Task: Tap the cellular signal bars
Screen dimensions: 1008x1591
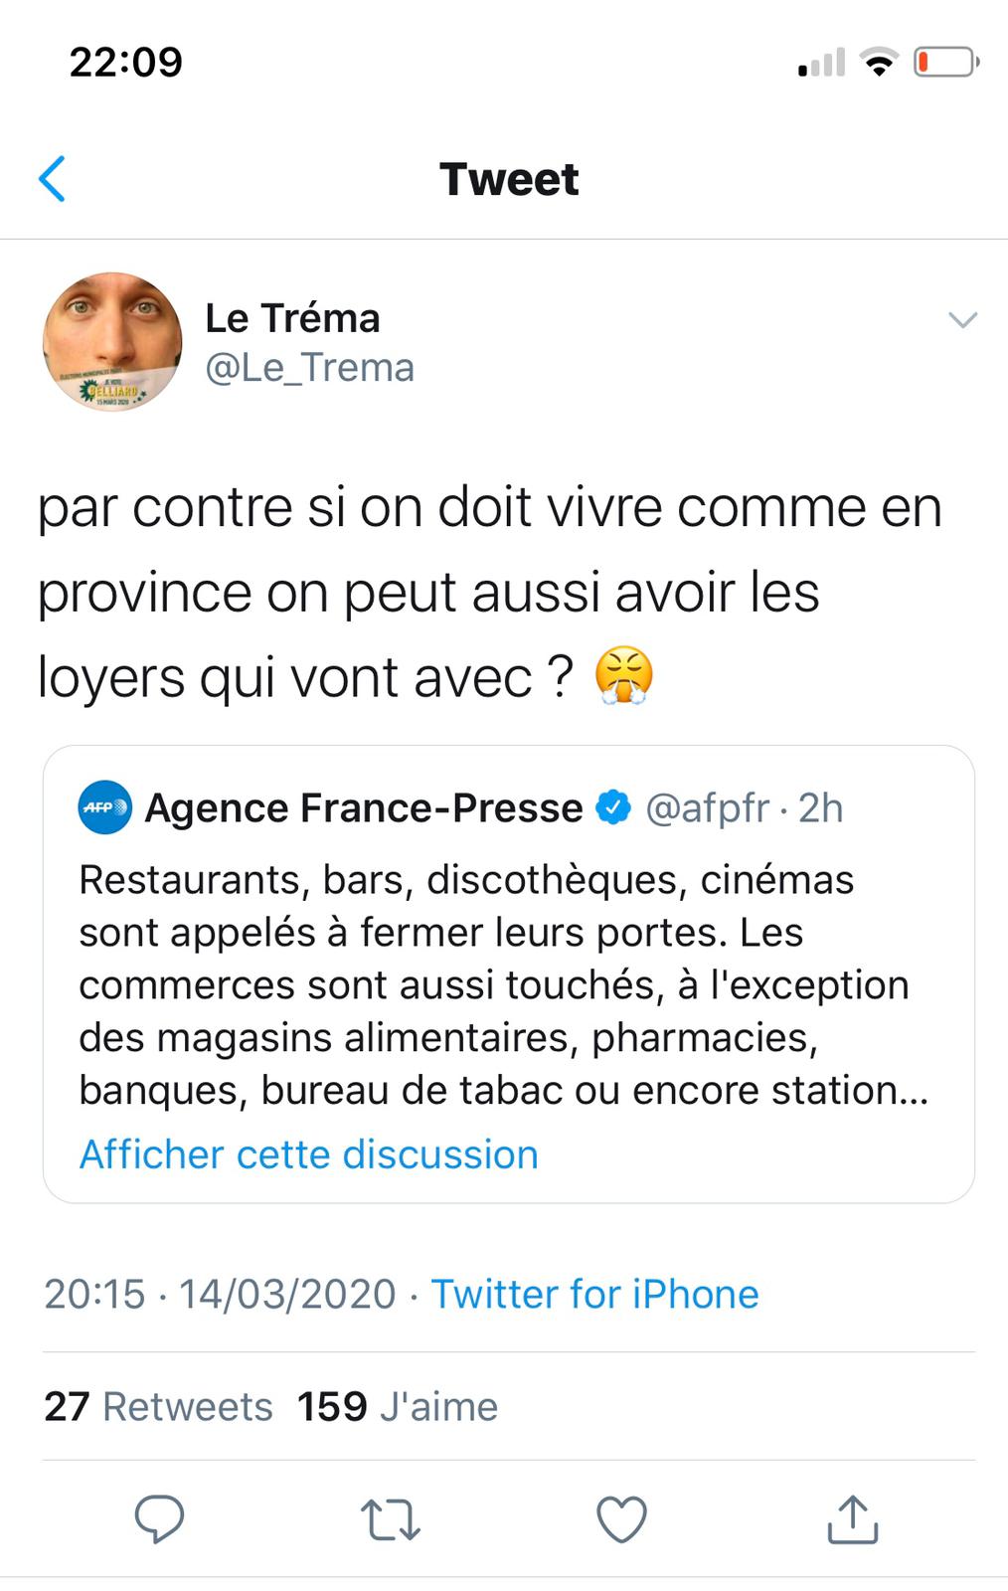Action: 821,63
